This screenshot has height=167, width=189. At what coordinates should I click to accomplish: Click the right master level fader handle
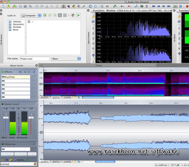[31, 118]
